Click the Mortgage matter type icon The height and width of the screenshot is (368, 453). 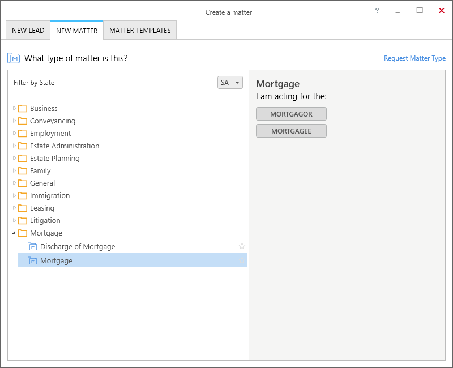coord(32,261)
